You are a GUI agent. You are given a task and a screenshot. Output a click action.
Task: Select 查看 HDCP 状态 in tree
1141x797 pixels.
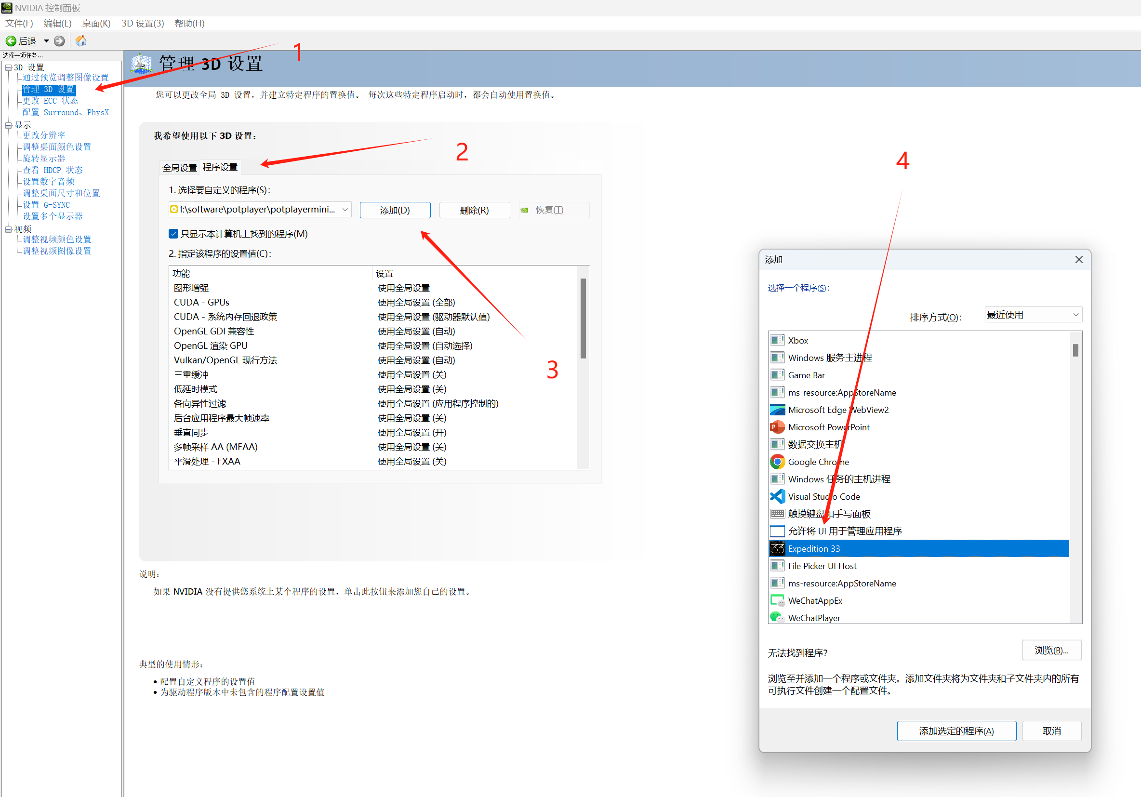point(53,170)
